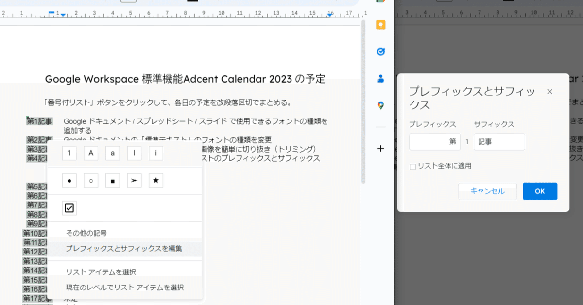Screen dimensions: 583x305
Task: Select the solid circle bullet style
Action: 69,180
